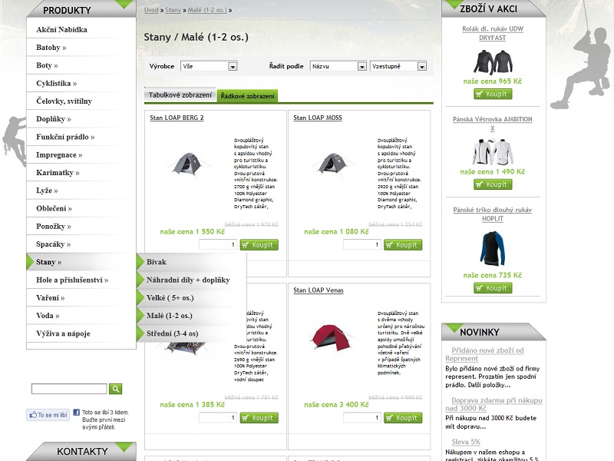
Task: Click the search text input field
Action: [x=69, y=389]
